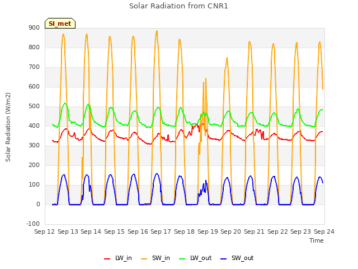358x269 pixels.
Task: Click the Sep 18 x-axis tick label
Action: 184,231
